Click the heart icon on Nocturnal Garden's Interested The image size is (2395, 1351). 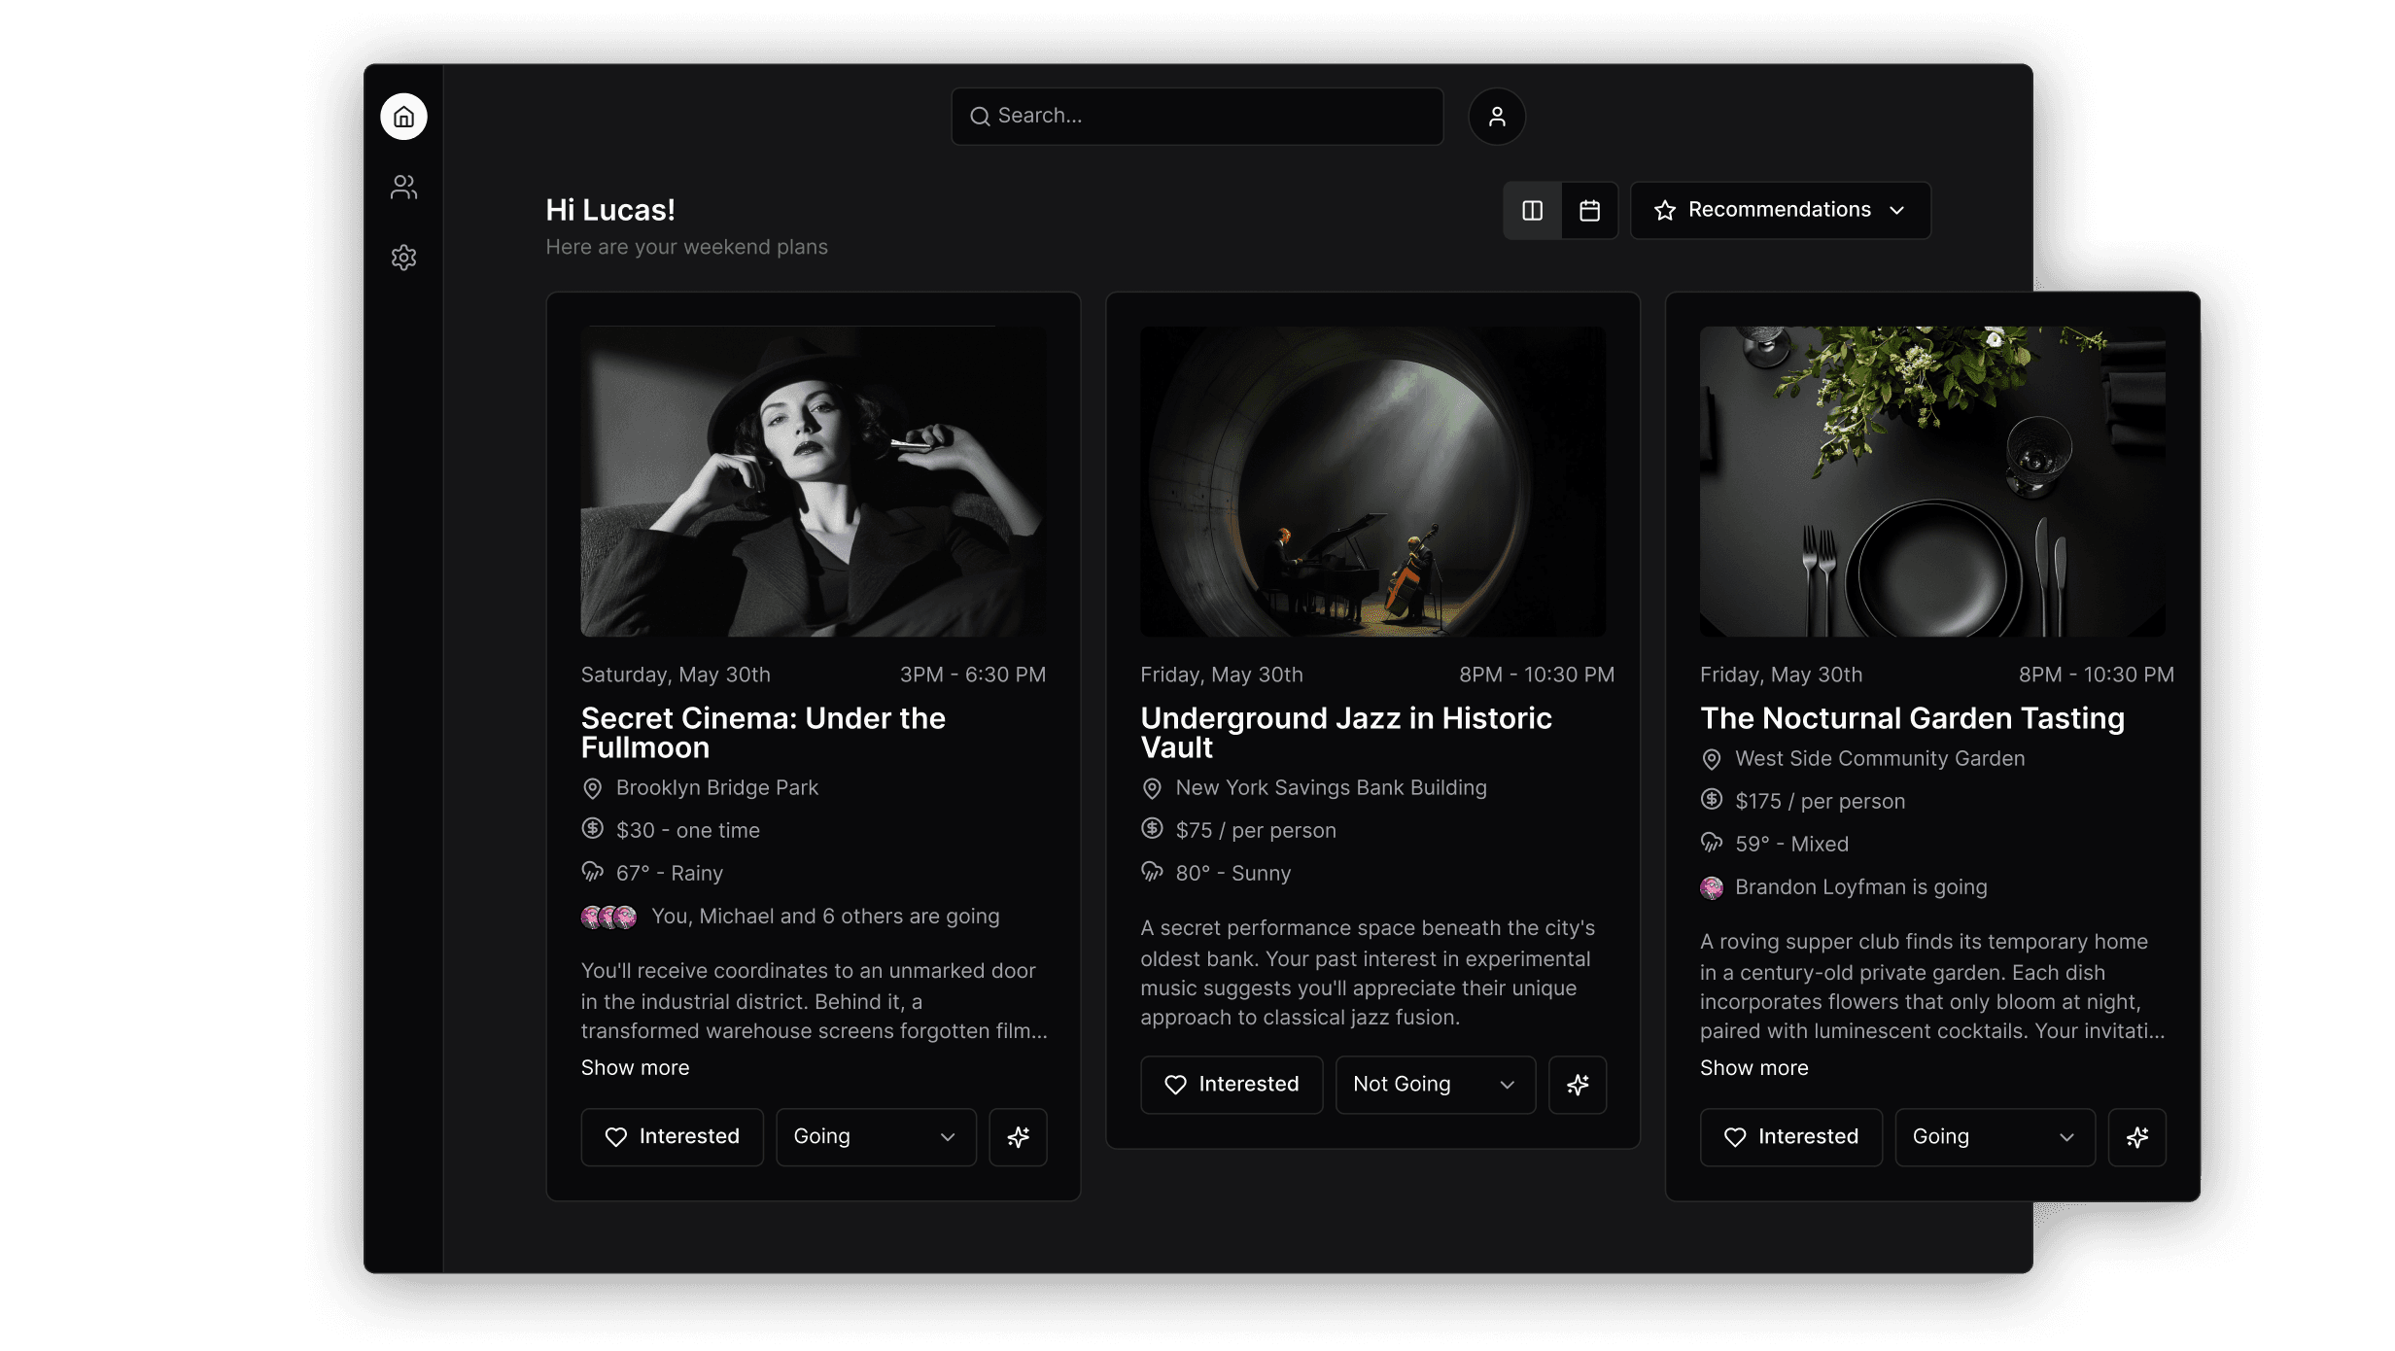point(1735,1137)
